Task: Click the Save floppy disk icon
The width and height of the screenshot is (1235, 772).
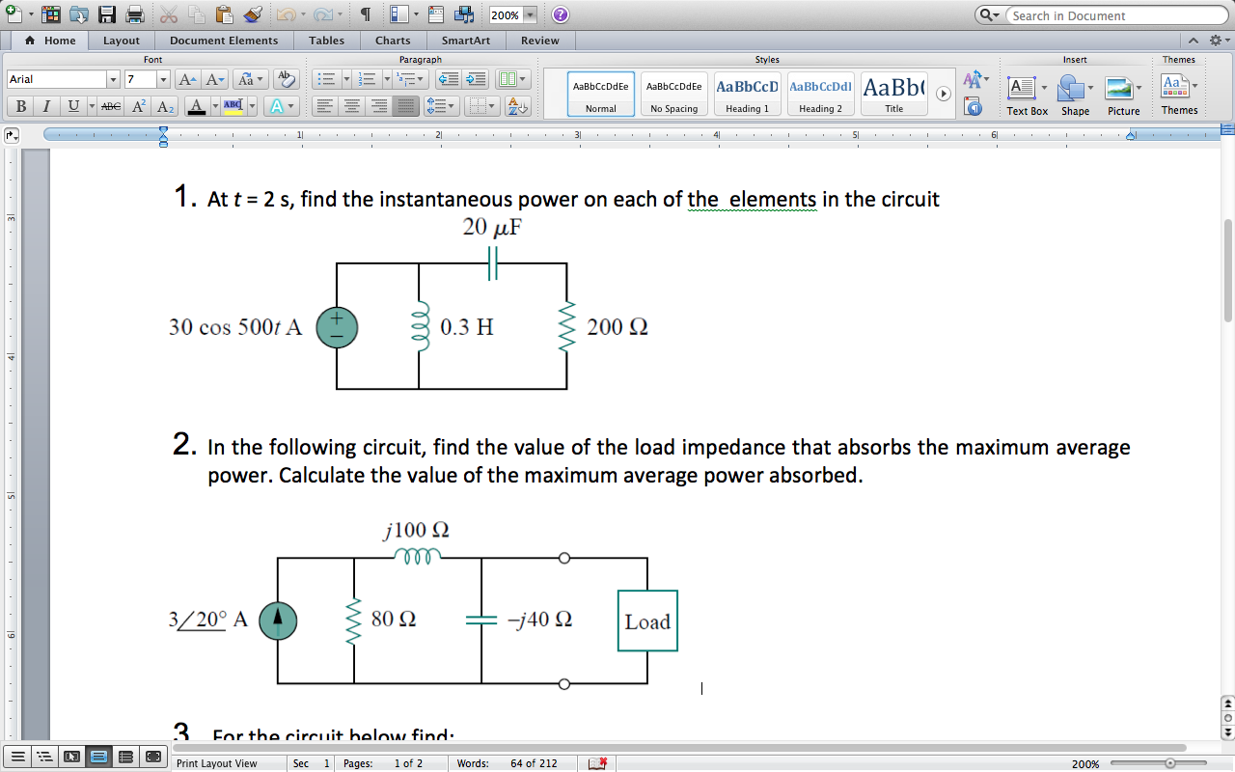Action: [107, 14]
